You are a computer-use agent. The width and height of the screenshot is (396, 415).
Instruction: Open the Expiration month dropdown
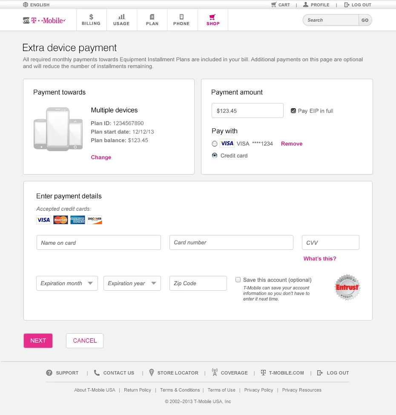click(x=66, y=283)
